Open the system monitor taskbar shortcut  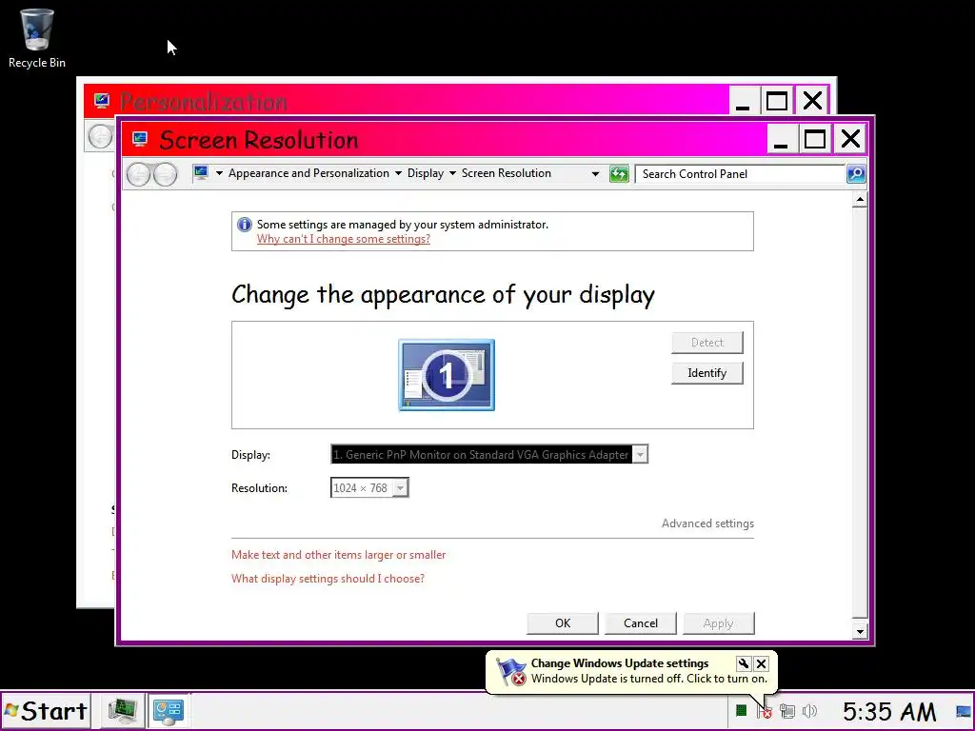pos(123,711)
